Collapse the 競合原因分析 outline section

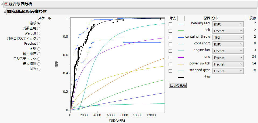tap(2, 4)
